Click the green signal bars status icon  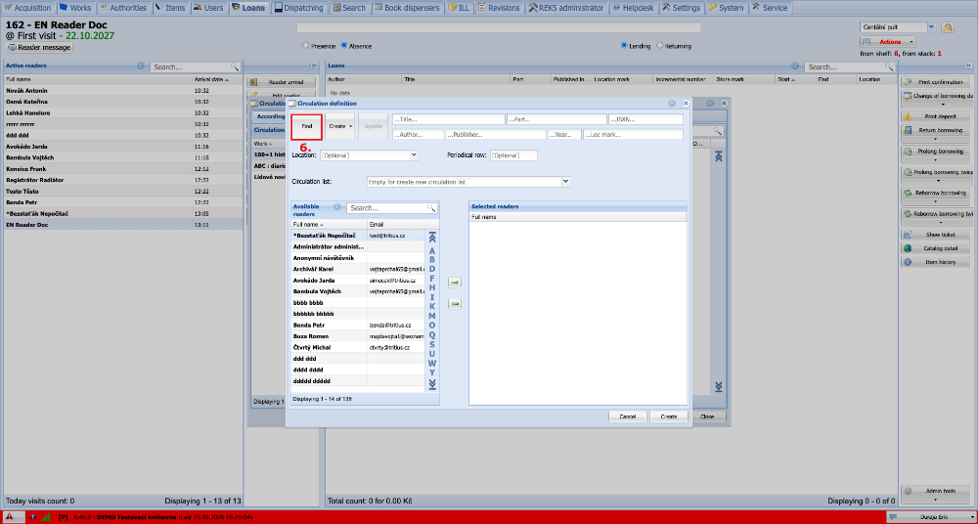click(x=46, y=516)
